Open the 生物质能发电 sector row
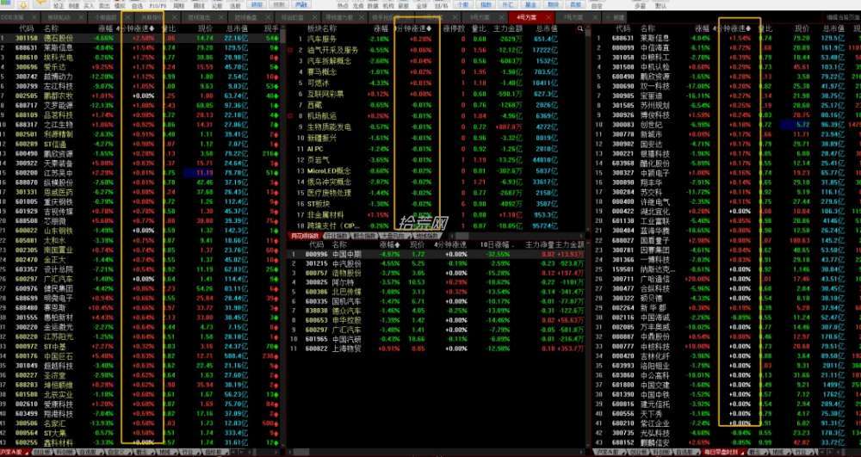 (x=437, y=127)
